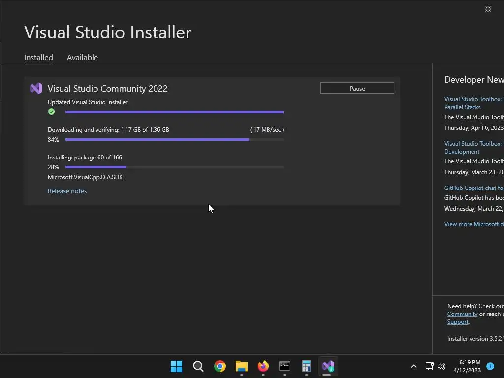This screenshot has height=378, width=504.
Task: Pause the Visual Studio installation
Action: tap(357, 88)
